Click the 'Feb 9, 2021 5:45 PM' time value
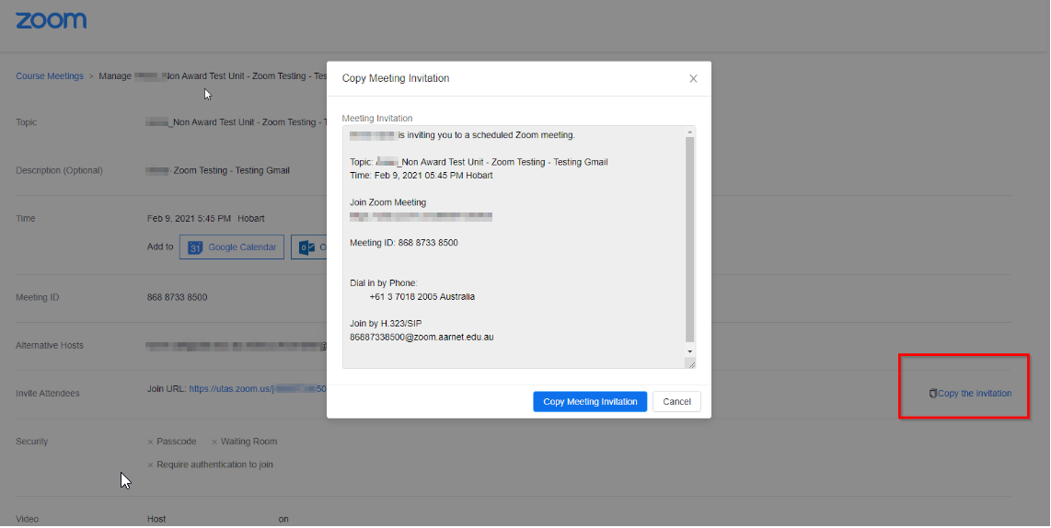 click(189, 218)
